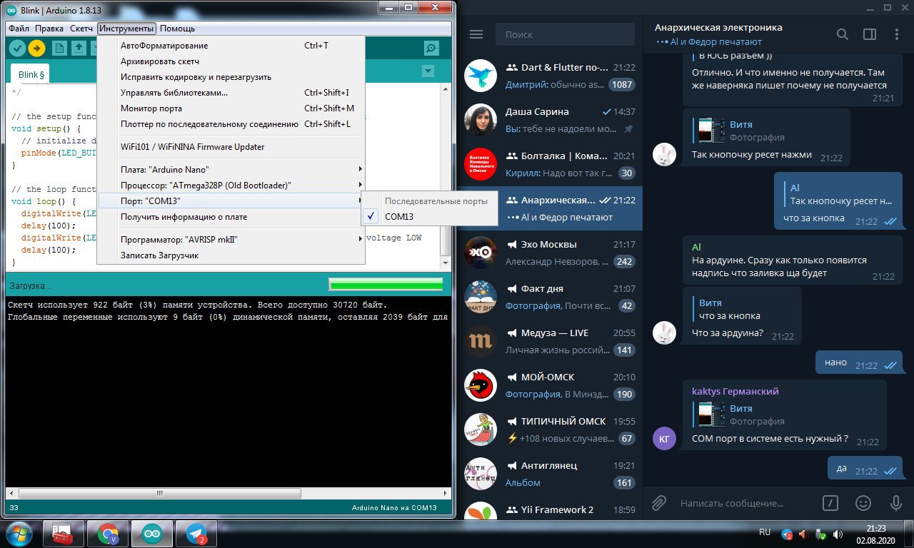Click the Arduino Upload arrow button
914x548 pixels.
tap(37, 48)
